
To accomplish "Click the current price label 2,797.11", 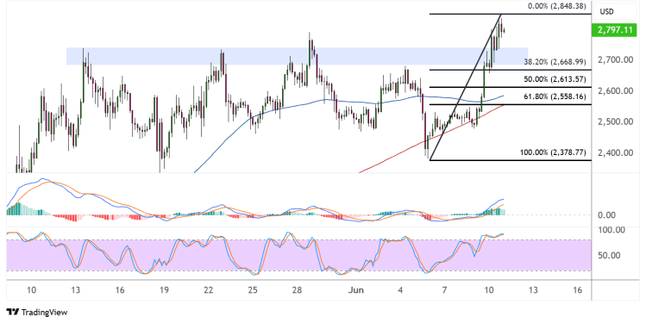I will coord(614,30).
